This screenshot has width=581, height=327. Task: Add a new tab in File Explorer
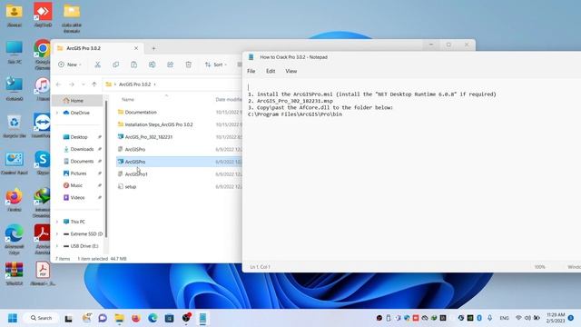pyautogui.click(x=153, y=48)
